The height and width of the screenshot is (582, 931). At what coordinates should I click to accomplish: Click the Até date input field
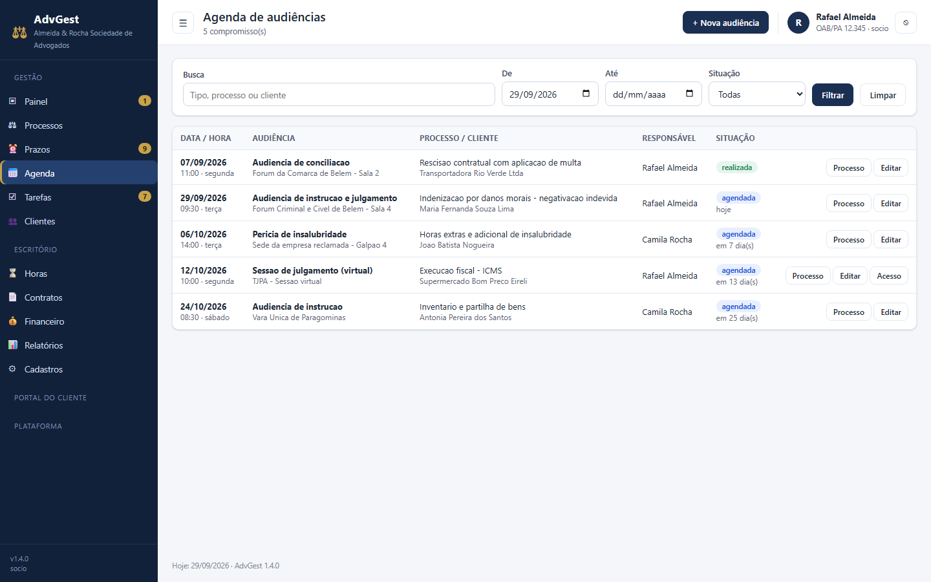point(654,94)
